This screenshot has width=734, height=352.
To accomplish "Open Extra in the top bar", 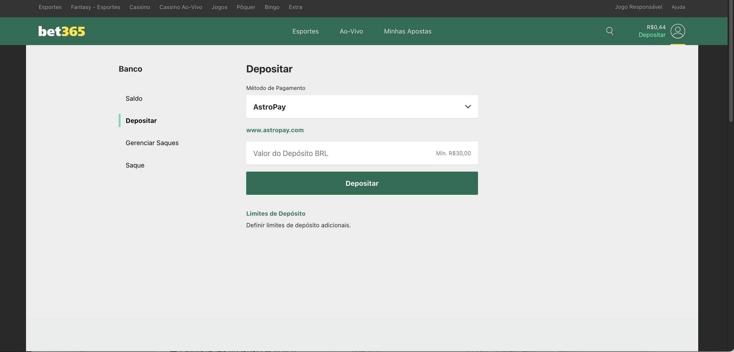I will click(x=295, y=7).
